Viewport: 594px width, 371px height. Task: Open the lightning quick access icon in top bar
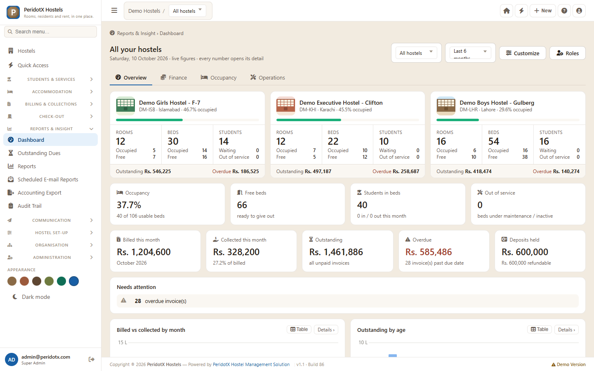click(x=521, y=11)
